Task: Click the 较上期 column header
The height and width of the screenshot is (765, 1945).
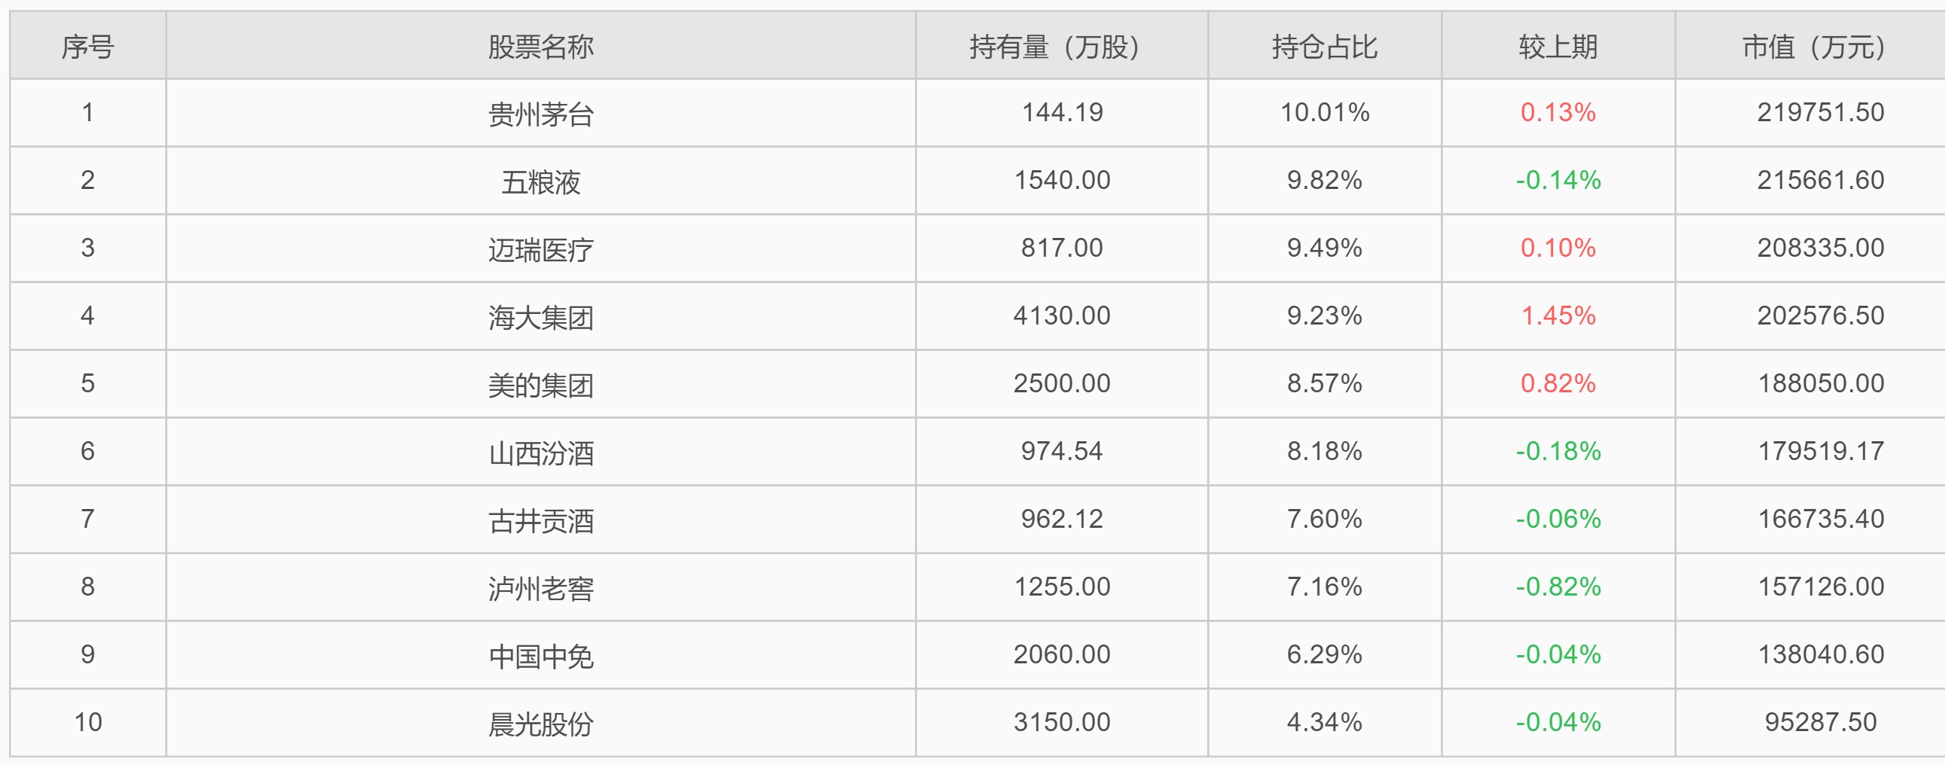Action: (1558, 47)
